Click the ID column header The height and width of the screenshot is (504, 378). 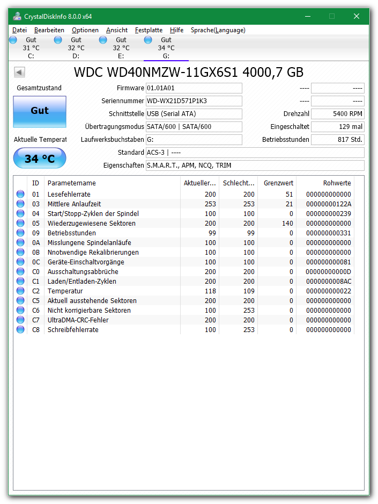tap(35, 183)
